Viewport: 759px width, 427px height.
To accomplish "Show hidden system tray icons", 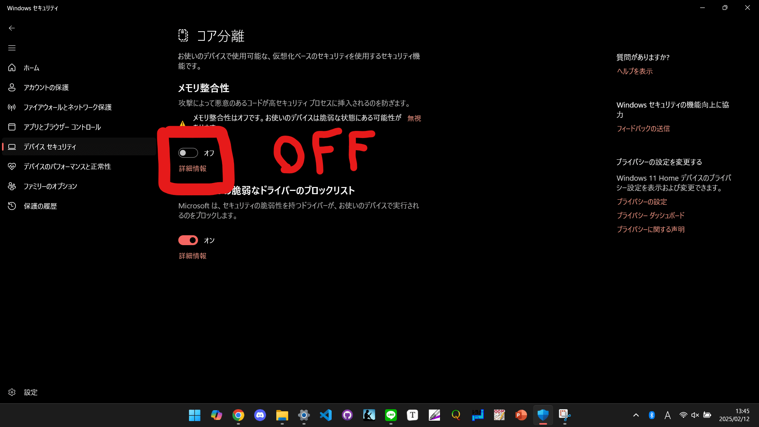I will click(x=636, y=415).
